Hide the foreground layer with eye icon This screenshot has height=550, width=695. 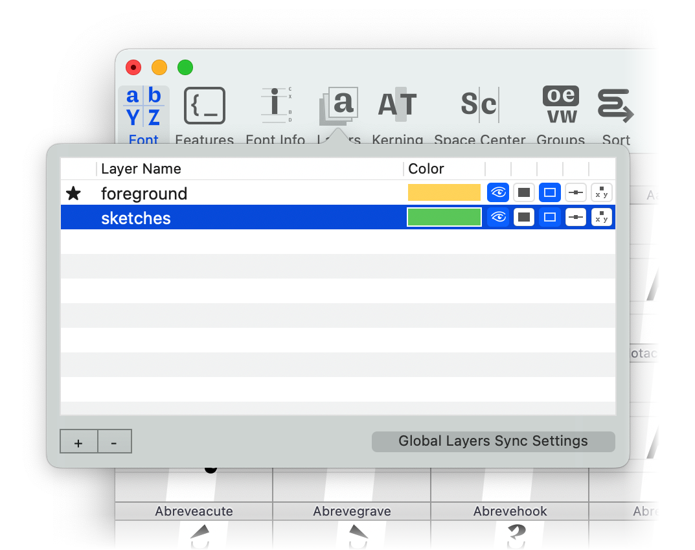(x=498, y=193)
